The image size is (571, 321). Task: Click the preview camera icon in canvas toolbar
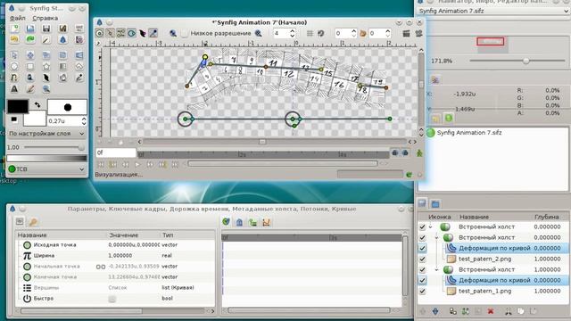point(418,34)
